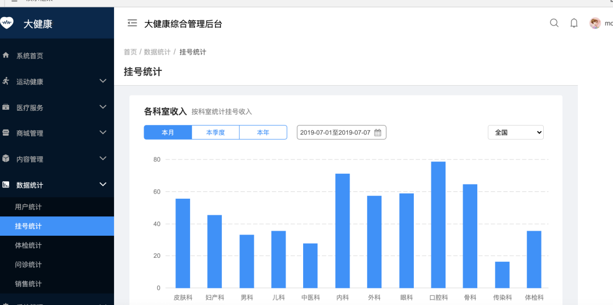
Task: Switch time range to 本年
Action: coord(263,132)
